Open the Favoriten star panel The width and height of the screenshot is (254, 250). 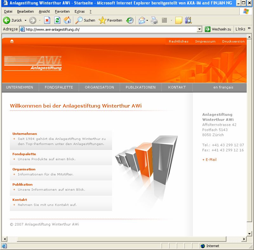(110, 20)
